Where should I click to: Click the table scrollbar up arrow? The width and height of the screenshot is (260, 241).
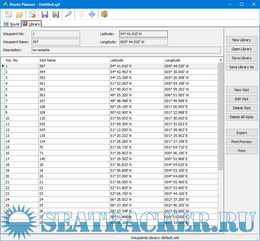coord(221,60)
